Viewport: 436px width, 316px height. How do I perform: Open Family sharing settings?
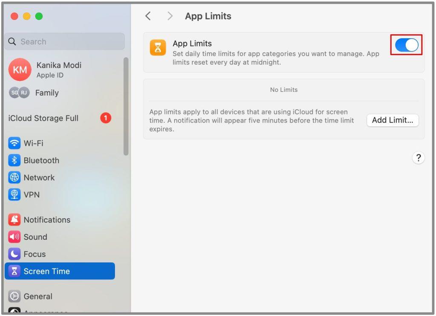click(x=60, y=93)
